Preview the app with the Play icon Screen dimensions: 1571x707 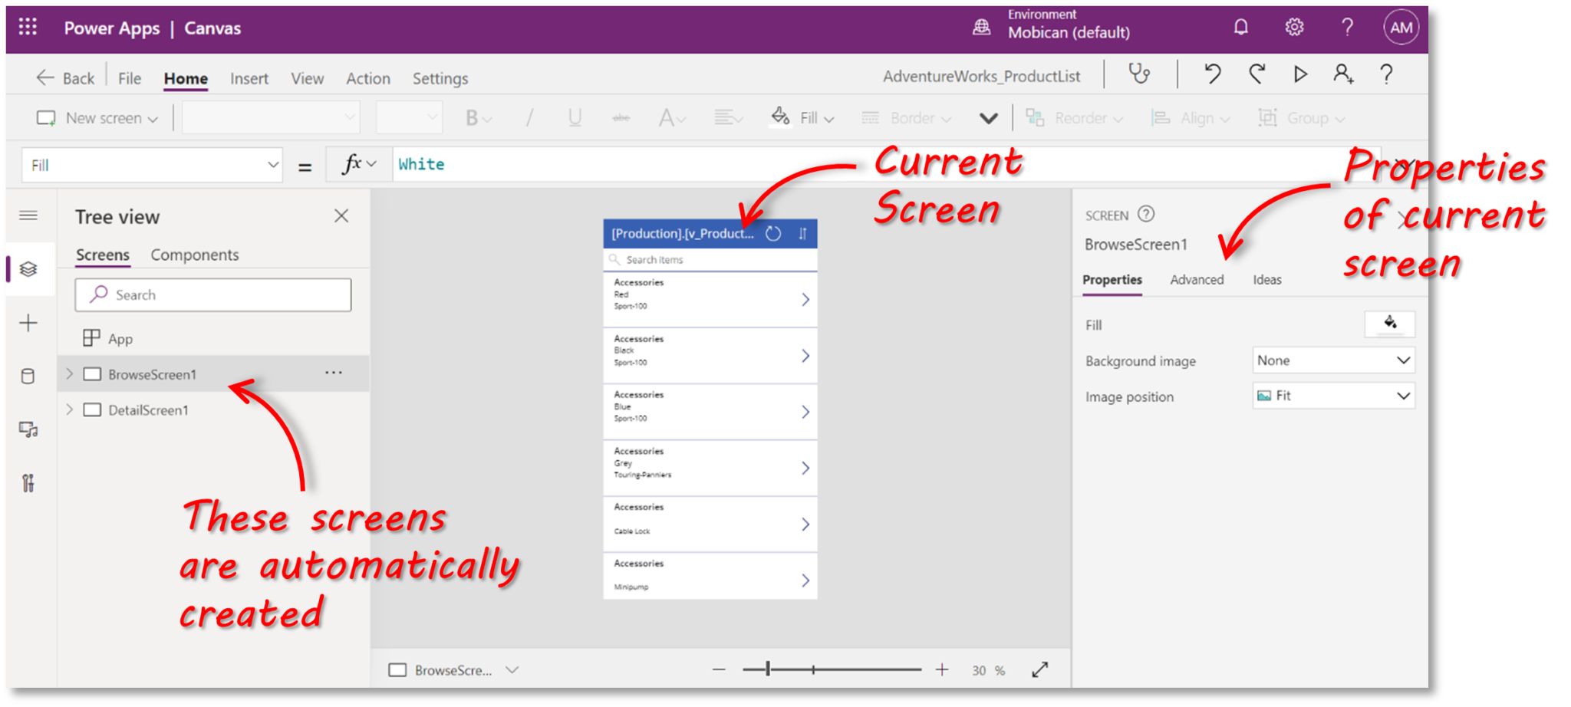click(1299, 74)
